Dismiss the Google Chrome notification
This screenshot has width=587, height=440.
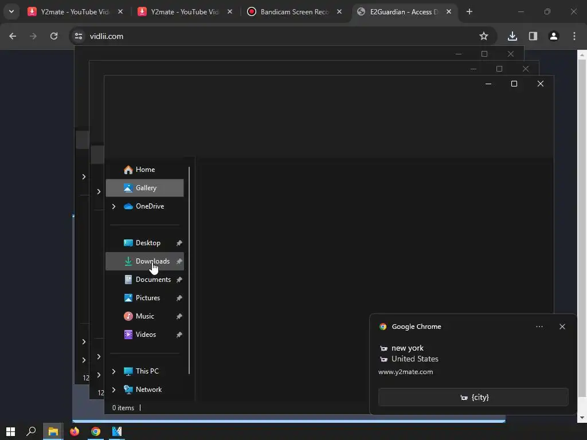click(x=562, y=327)
